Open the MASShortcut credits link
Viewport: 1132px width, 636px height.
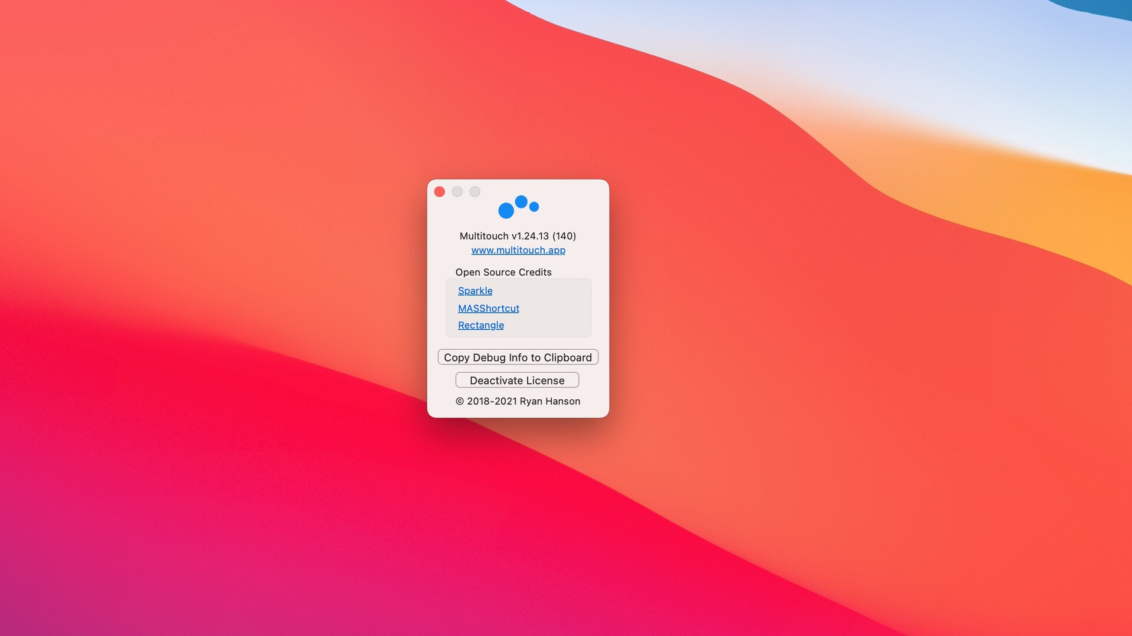(x=489, y=309)
